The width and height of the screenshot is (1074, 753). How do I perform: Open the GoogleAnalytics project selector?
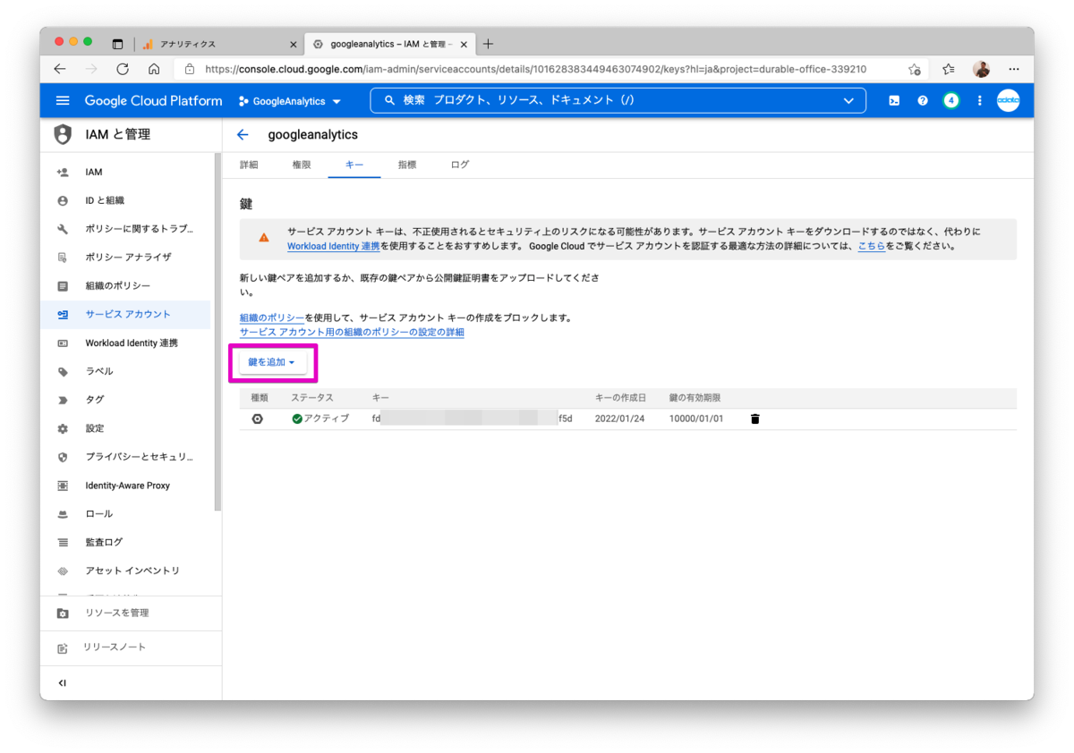pos(289,100)
